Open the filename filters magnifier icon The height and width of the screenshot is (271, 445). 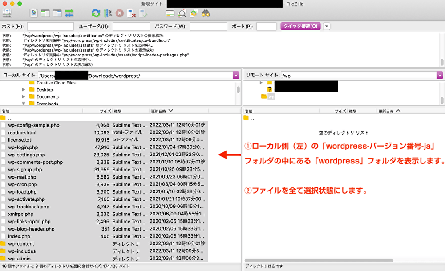(x=182, y=13)
